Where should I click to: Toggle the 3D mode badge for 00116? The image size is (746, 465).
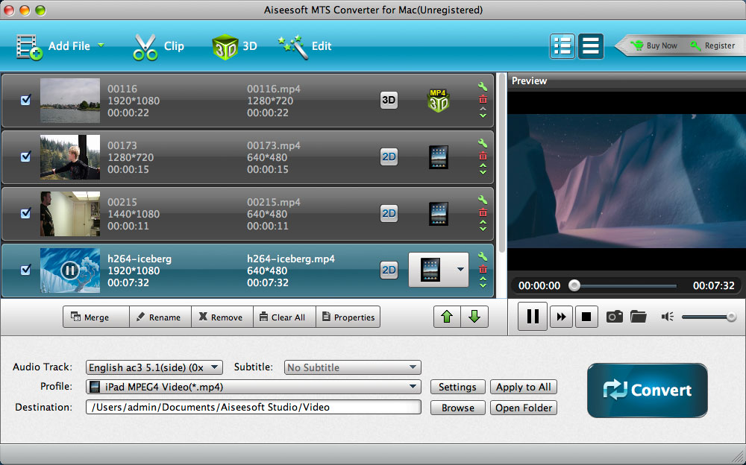[389, 100]
